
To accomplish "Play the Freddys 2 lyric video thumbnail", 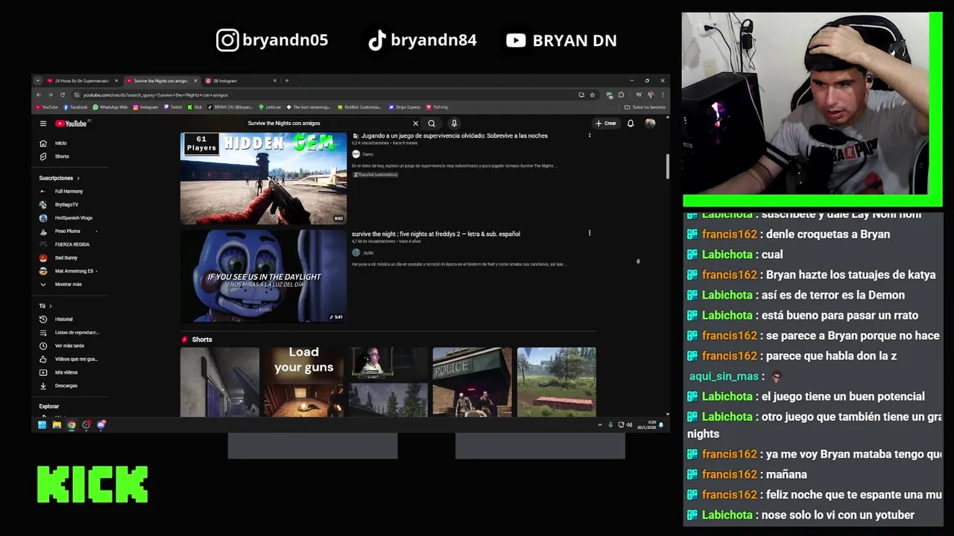I will coord(263,275).
